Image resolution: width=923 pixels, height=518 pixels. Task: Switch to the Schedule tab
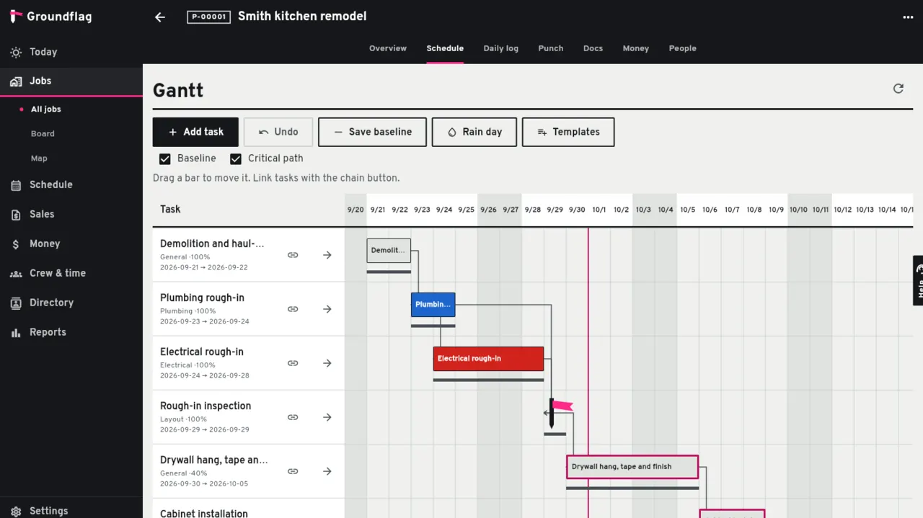445,48
